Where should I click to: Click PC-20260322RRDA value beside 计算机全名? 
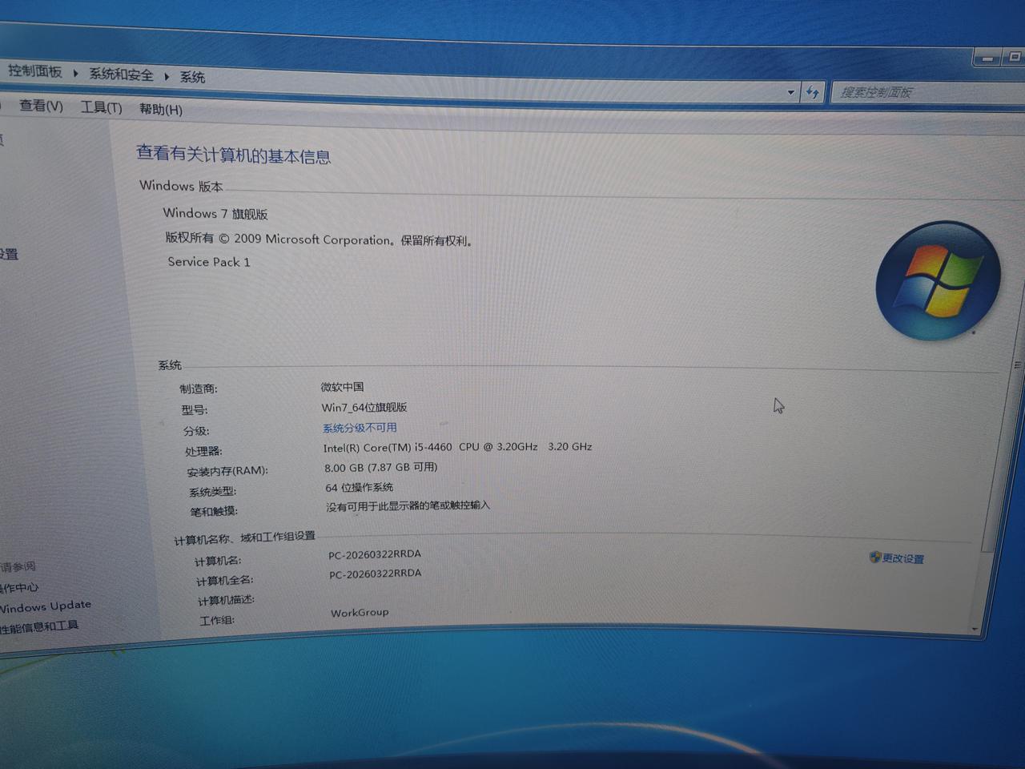376,574
